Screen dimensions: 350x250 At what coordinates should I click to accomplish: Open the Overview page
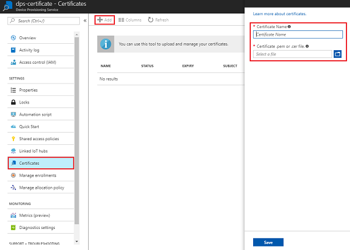pos(27,38)
